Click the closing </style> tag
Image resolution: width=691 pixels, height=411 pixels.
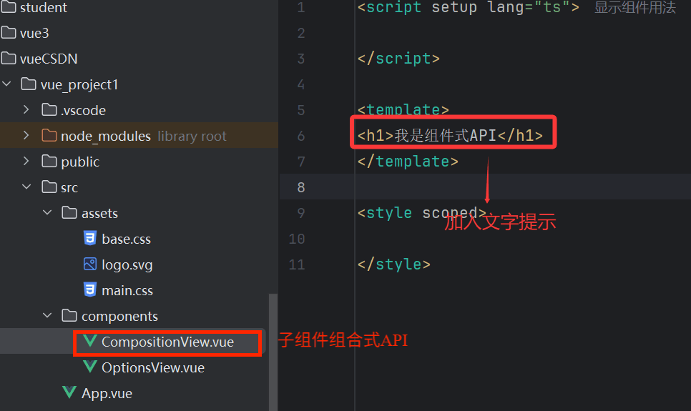click(x=393, y=264)
